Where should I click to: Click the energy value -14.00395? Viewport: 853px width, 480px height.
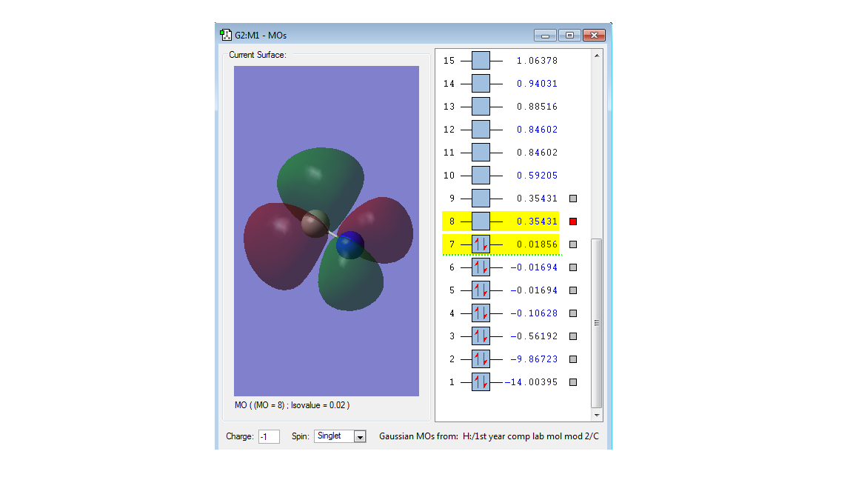click(x=531, y=382)
